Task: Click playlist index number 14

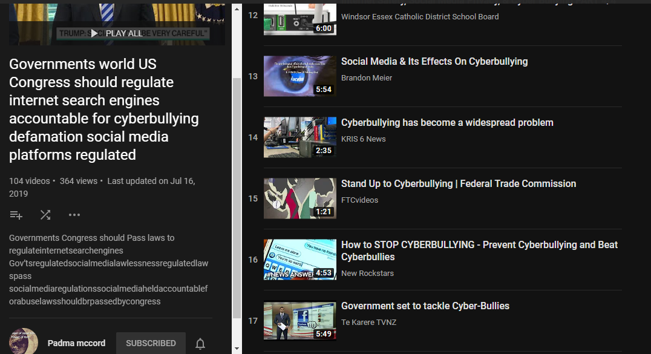Action: point(253,137)
